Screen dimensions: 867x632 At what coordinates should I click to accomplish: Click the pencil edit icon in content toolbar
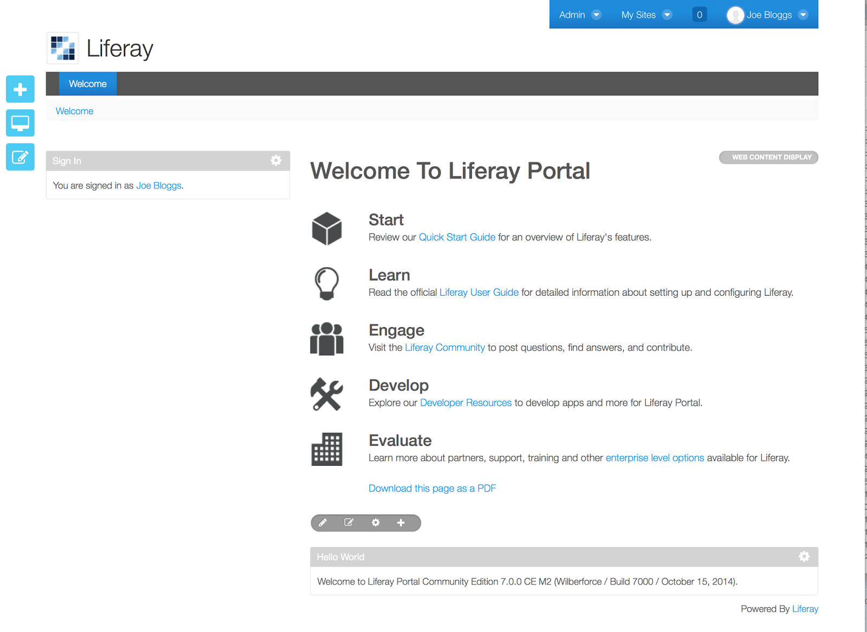(323, 523)
